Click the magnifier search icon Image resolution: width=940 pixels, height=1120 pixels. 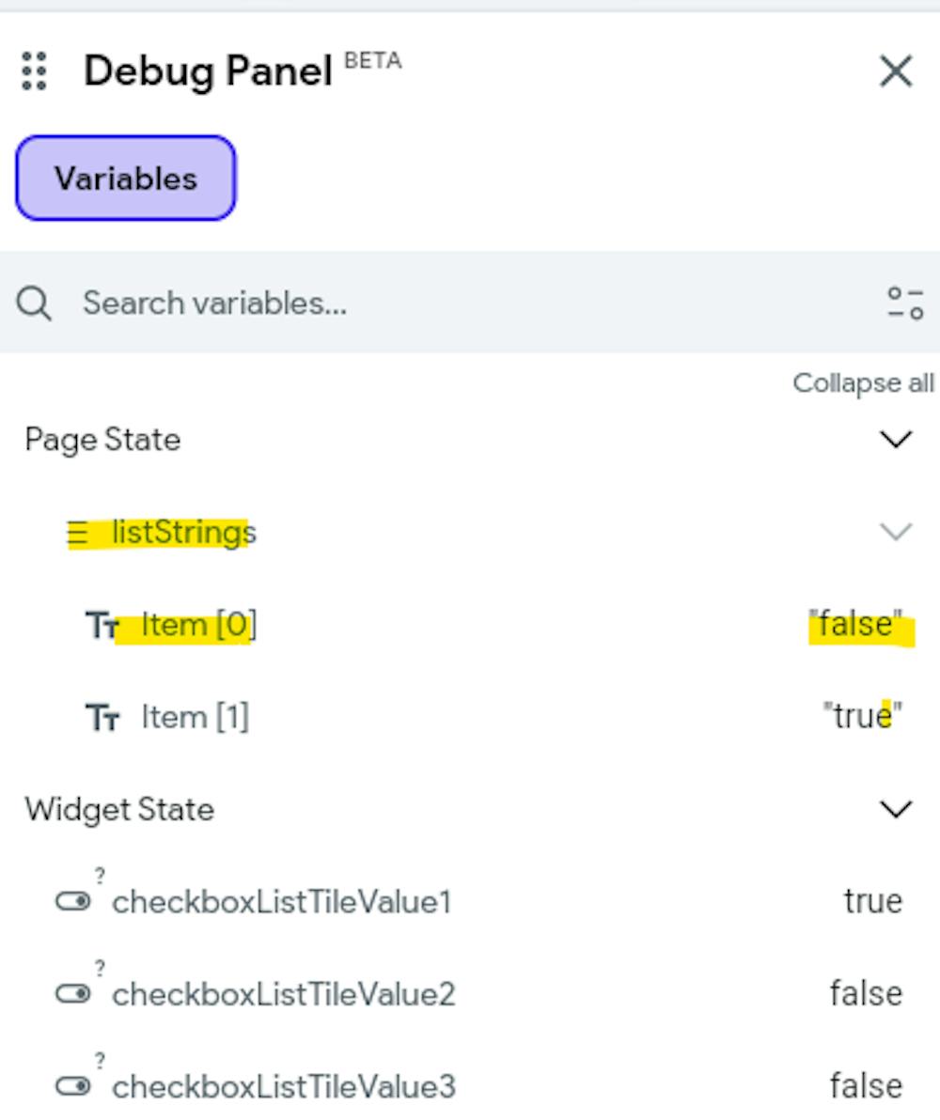[34, 303]
